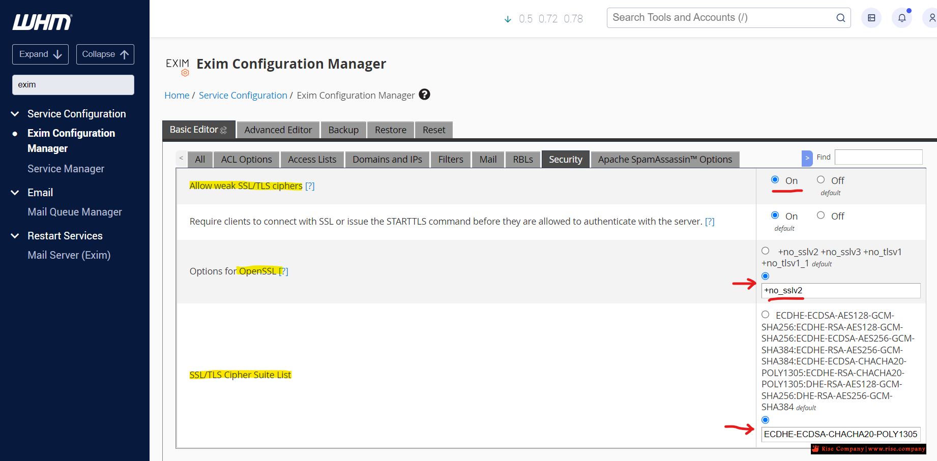937x461 pixels.
Task: Select default OpenSSL options radio button
Action: (765, 251)
